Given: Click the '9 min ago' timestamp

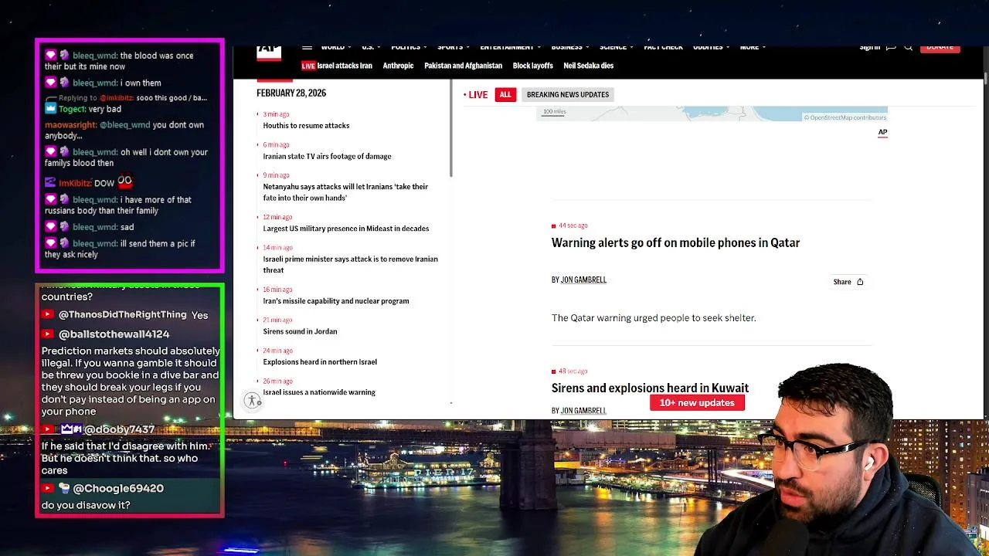Looking at the screenshot, I should pos(276,175).
